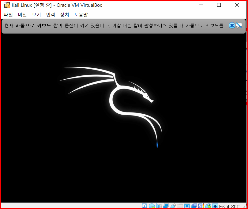Open the 파일 menu
The image size is (248, 209).
pyautogui.click(x=8, y=15)
